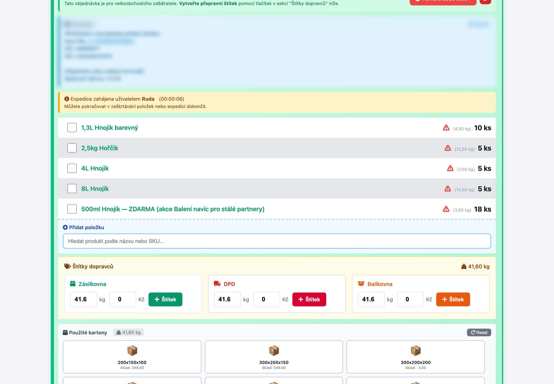The image size is (554, 384).
Task: Check the 2,5kg Hořčík checkbox
Action: pos(72,148)
